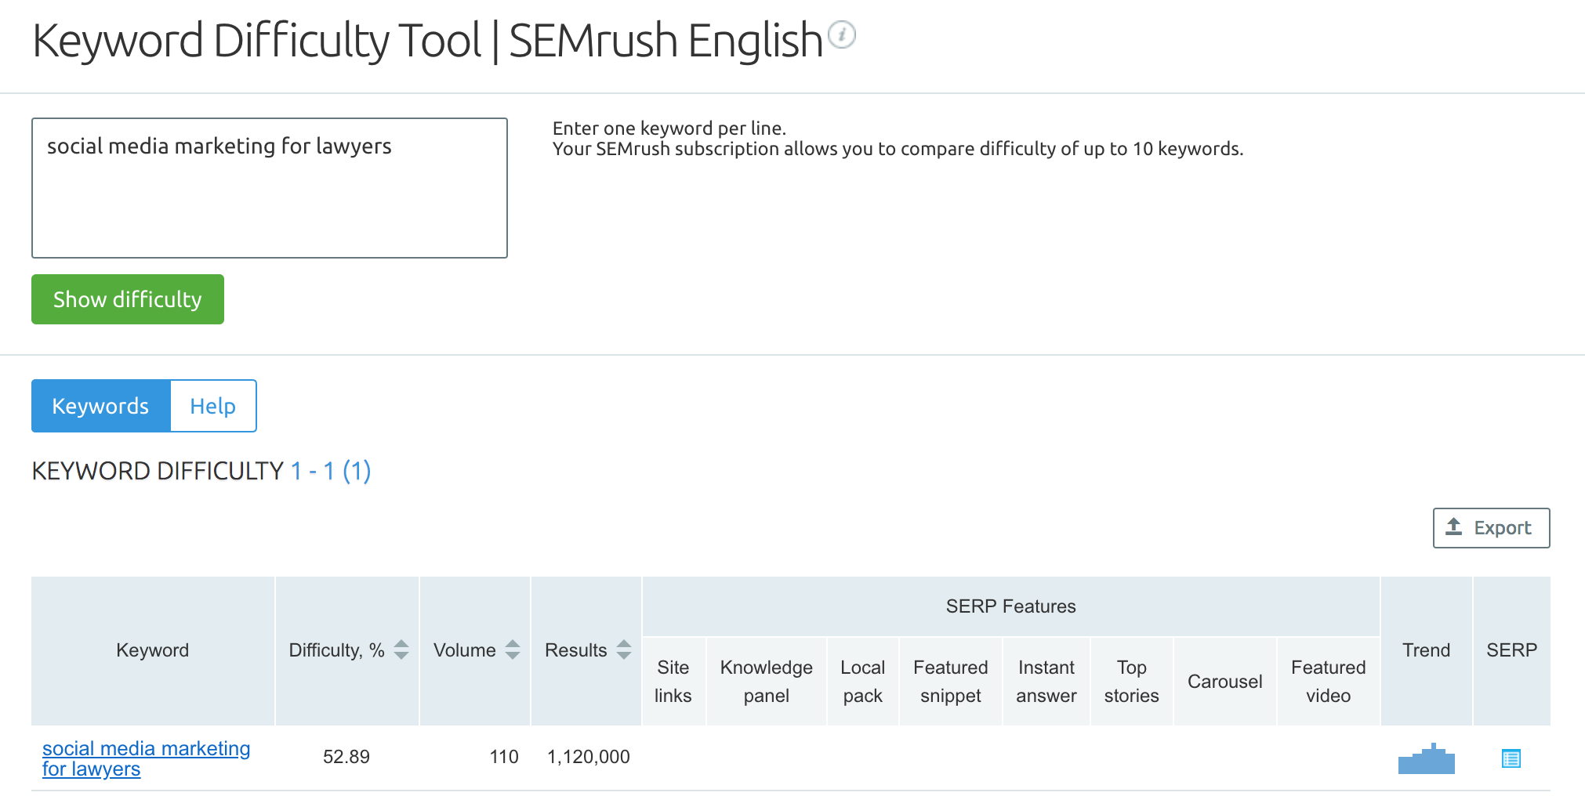Open the Help tab

click(212, 406)
